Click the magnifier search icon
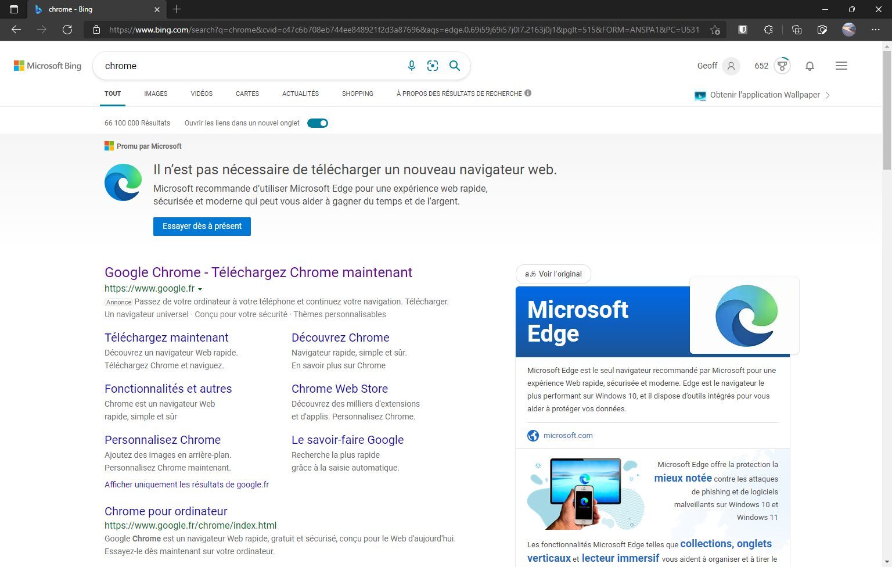Screen dimensions: 892x567 [x=455, y=66]
